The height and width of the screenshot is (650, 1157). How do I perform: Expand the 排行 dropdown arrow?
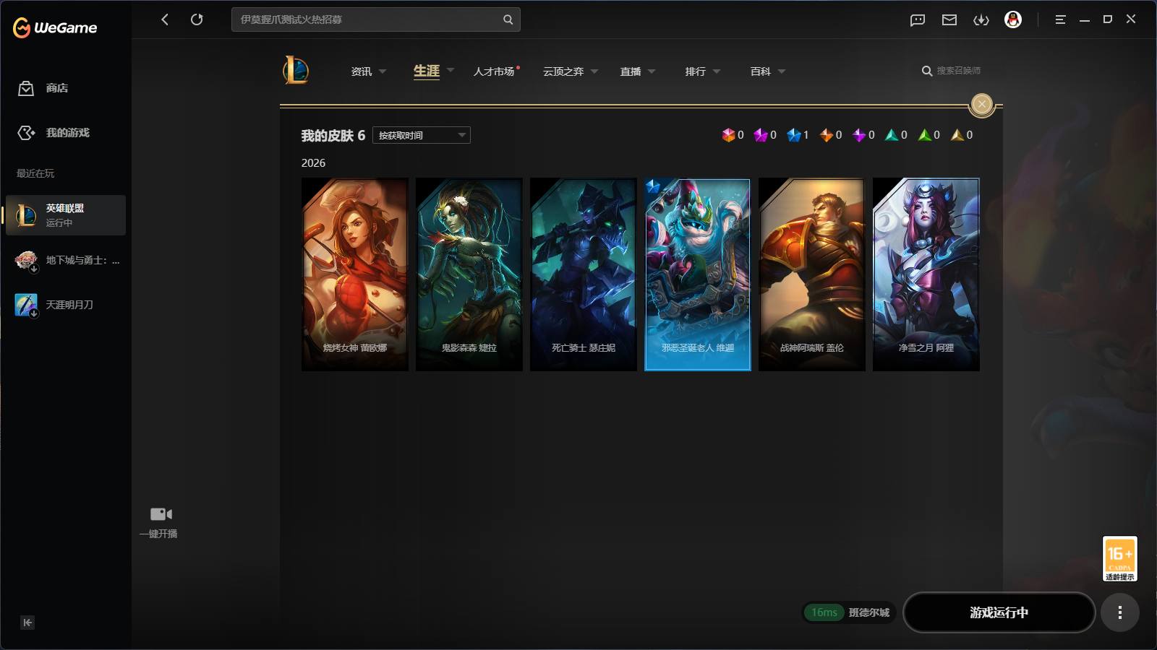click(x=717, y=71)
